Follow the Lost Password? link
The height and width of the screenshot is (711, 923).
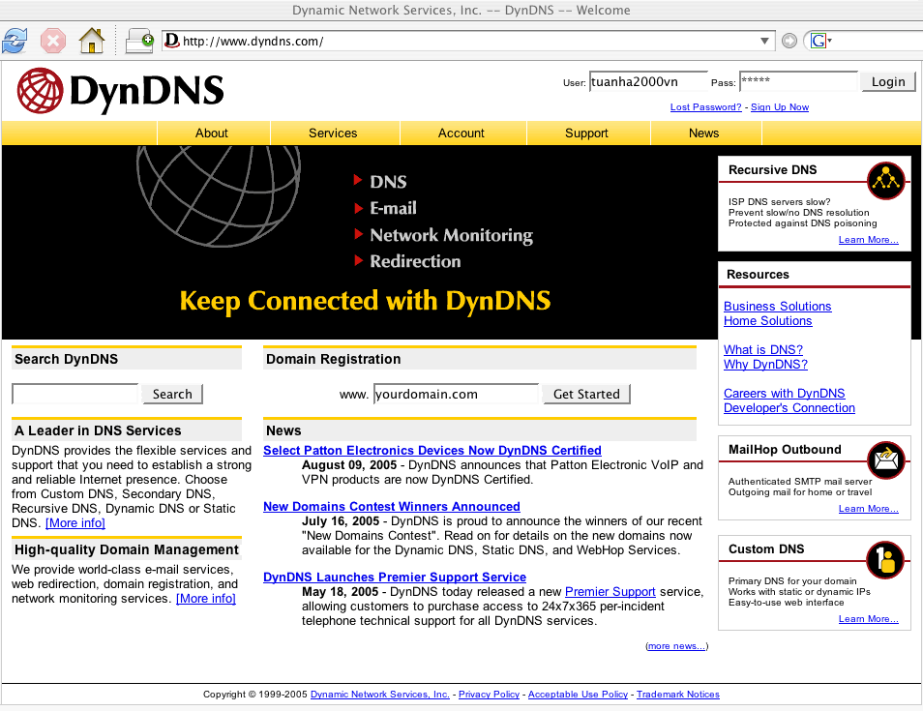click(x=705, y=107)
